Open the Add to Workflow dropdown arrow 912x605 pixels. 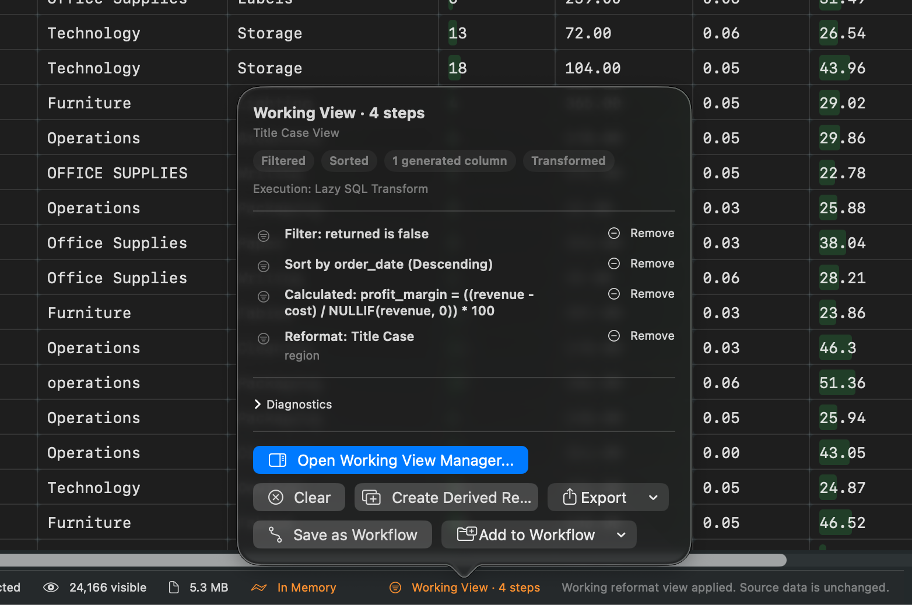tap(622, 534)
